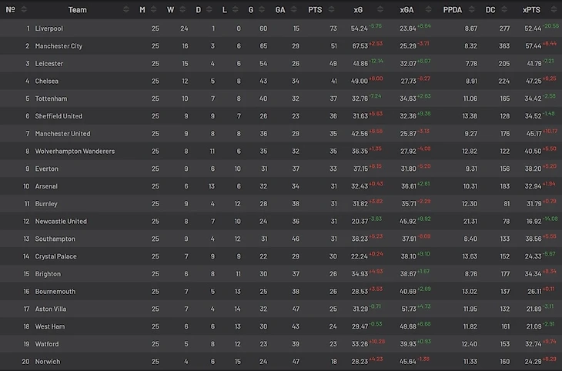Viewport: 562px width, 371px height.
Task: Sort table by W wins header
Action: 170,10
